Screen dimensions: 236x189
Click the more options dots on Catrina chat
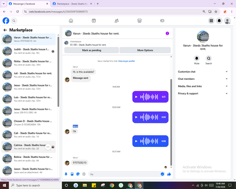pyautogui.click(x=48, y=147)
